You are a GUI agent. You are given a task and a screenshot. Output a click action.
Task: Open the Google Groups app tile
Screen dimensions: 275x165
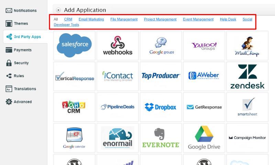161,46
